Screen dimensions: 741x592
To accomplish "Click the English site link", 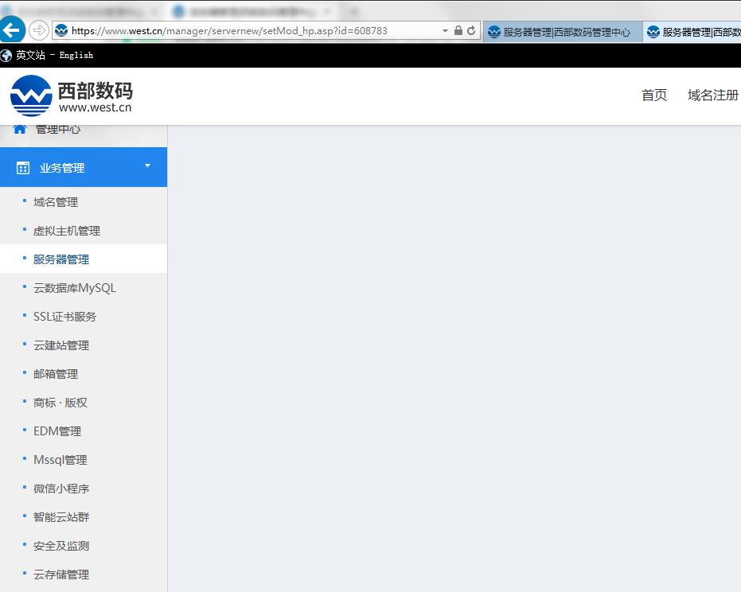I will (76, 55).
